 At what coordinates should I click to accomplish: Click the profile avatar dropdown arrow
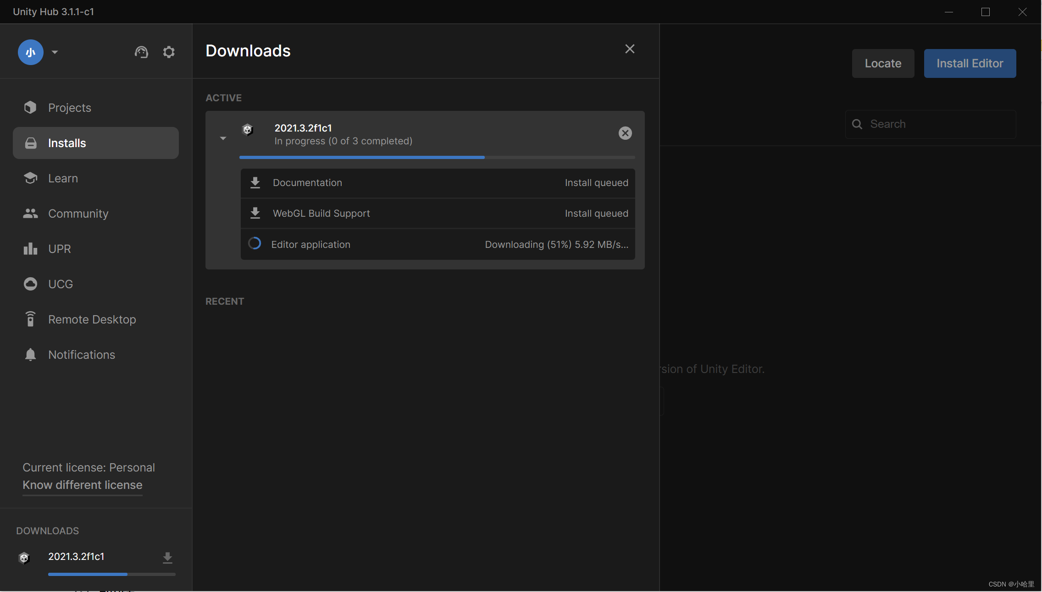pyautogui.click(x=55, y=51)
